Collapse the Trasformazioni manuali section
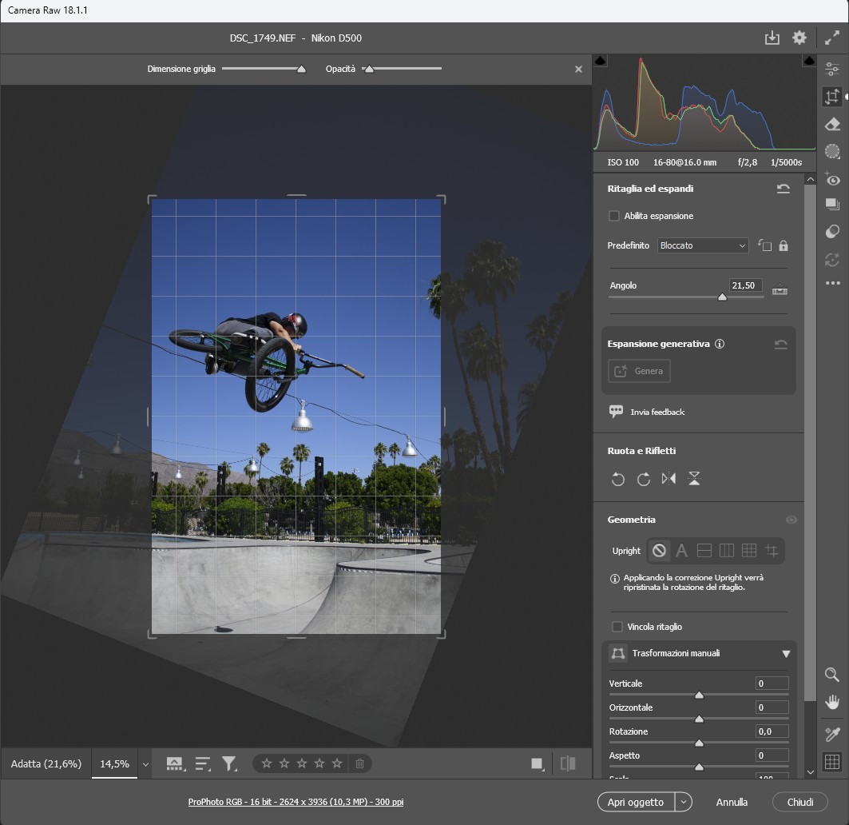Screen dimensions: 849x825 [x=785, y=654]
